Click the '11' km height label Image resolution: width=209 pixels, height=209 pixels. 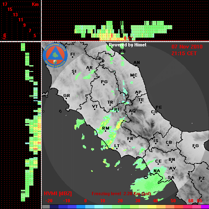click(20, 20)
